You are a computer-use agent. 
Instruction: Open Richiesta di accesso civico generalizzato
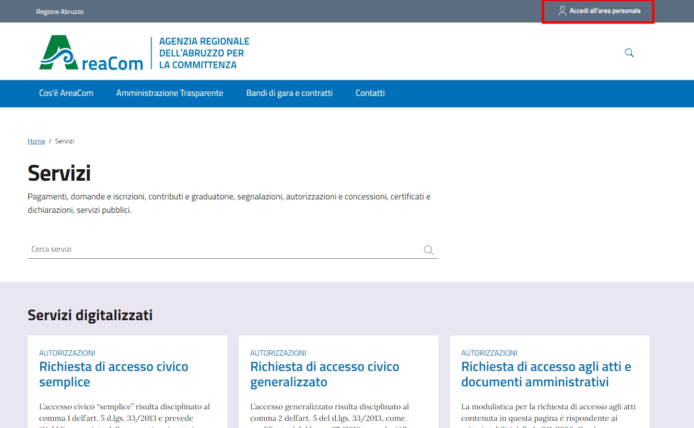pos(325,374)
